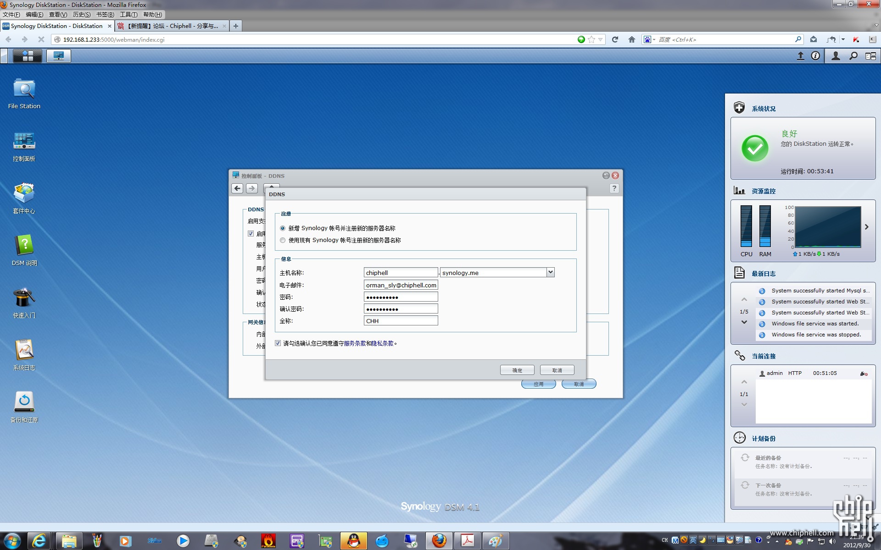881x550 pixels.
Task: Open the 隐私条款 privacy link
Action: (x=383, y=343)
